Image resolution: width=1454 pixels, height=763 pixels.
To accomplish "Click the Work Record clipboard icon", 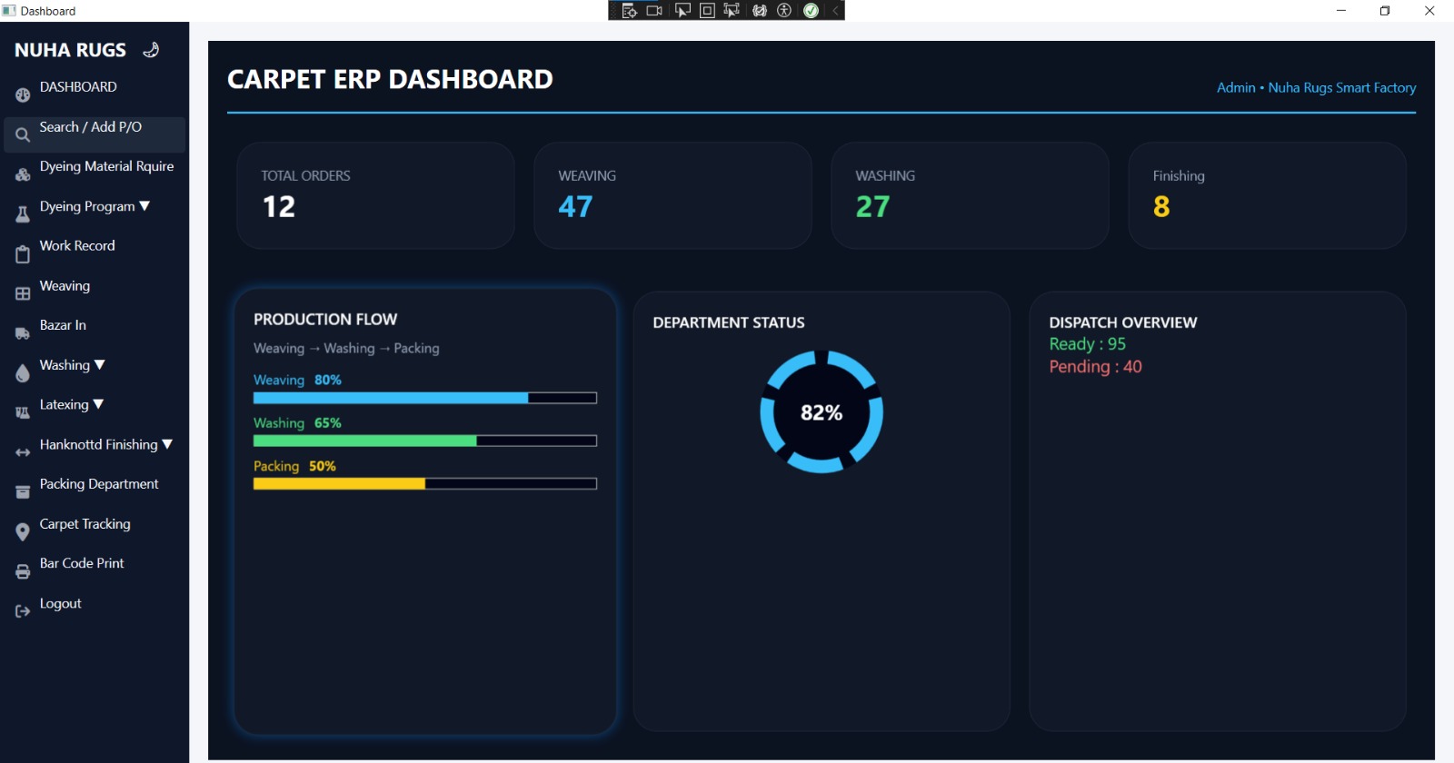I will click(x=23, y=254).
